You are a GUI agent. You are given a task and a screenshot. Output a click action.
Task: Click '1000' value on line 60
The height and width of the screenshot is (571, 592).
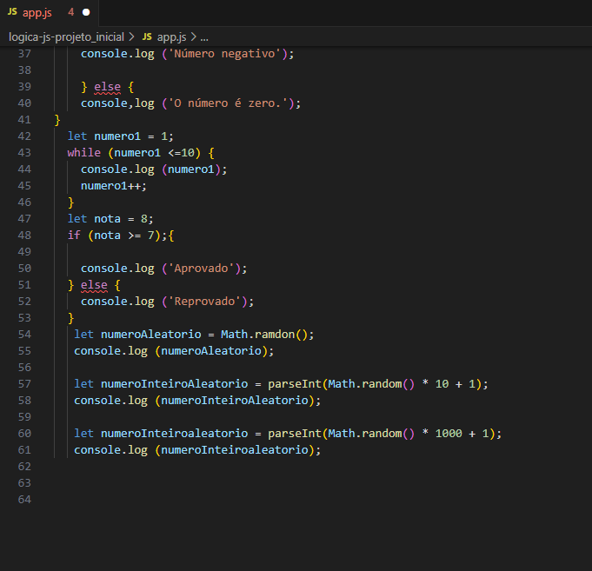click(x=449, y=434)
